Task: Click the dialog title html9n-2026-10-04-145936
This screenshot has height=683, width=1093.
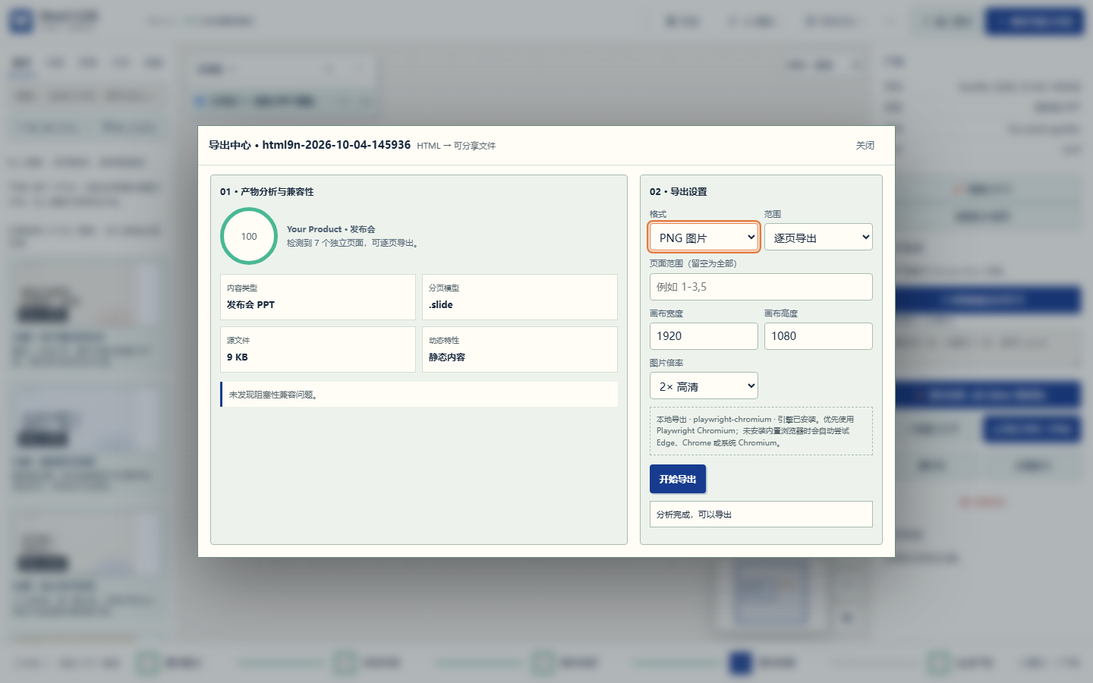Action: 310,145
